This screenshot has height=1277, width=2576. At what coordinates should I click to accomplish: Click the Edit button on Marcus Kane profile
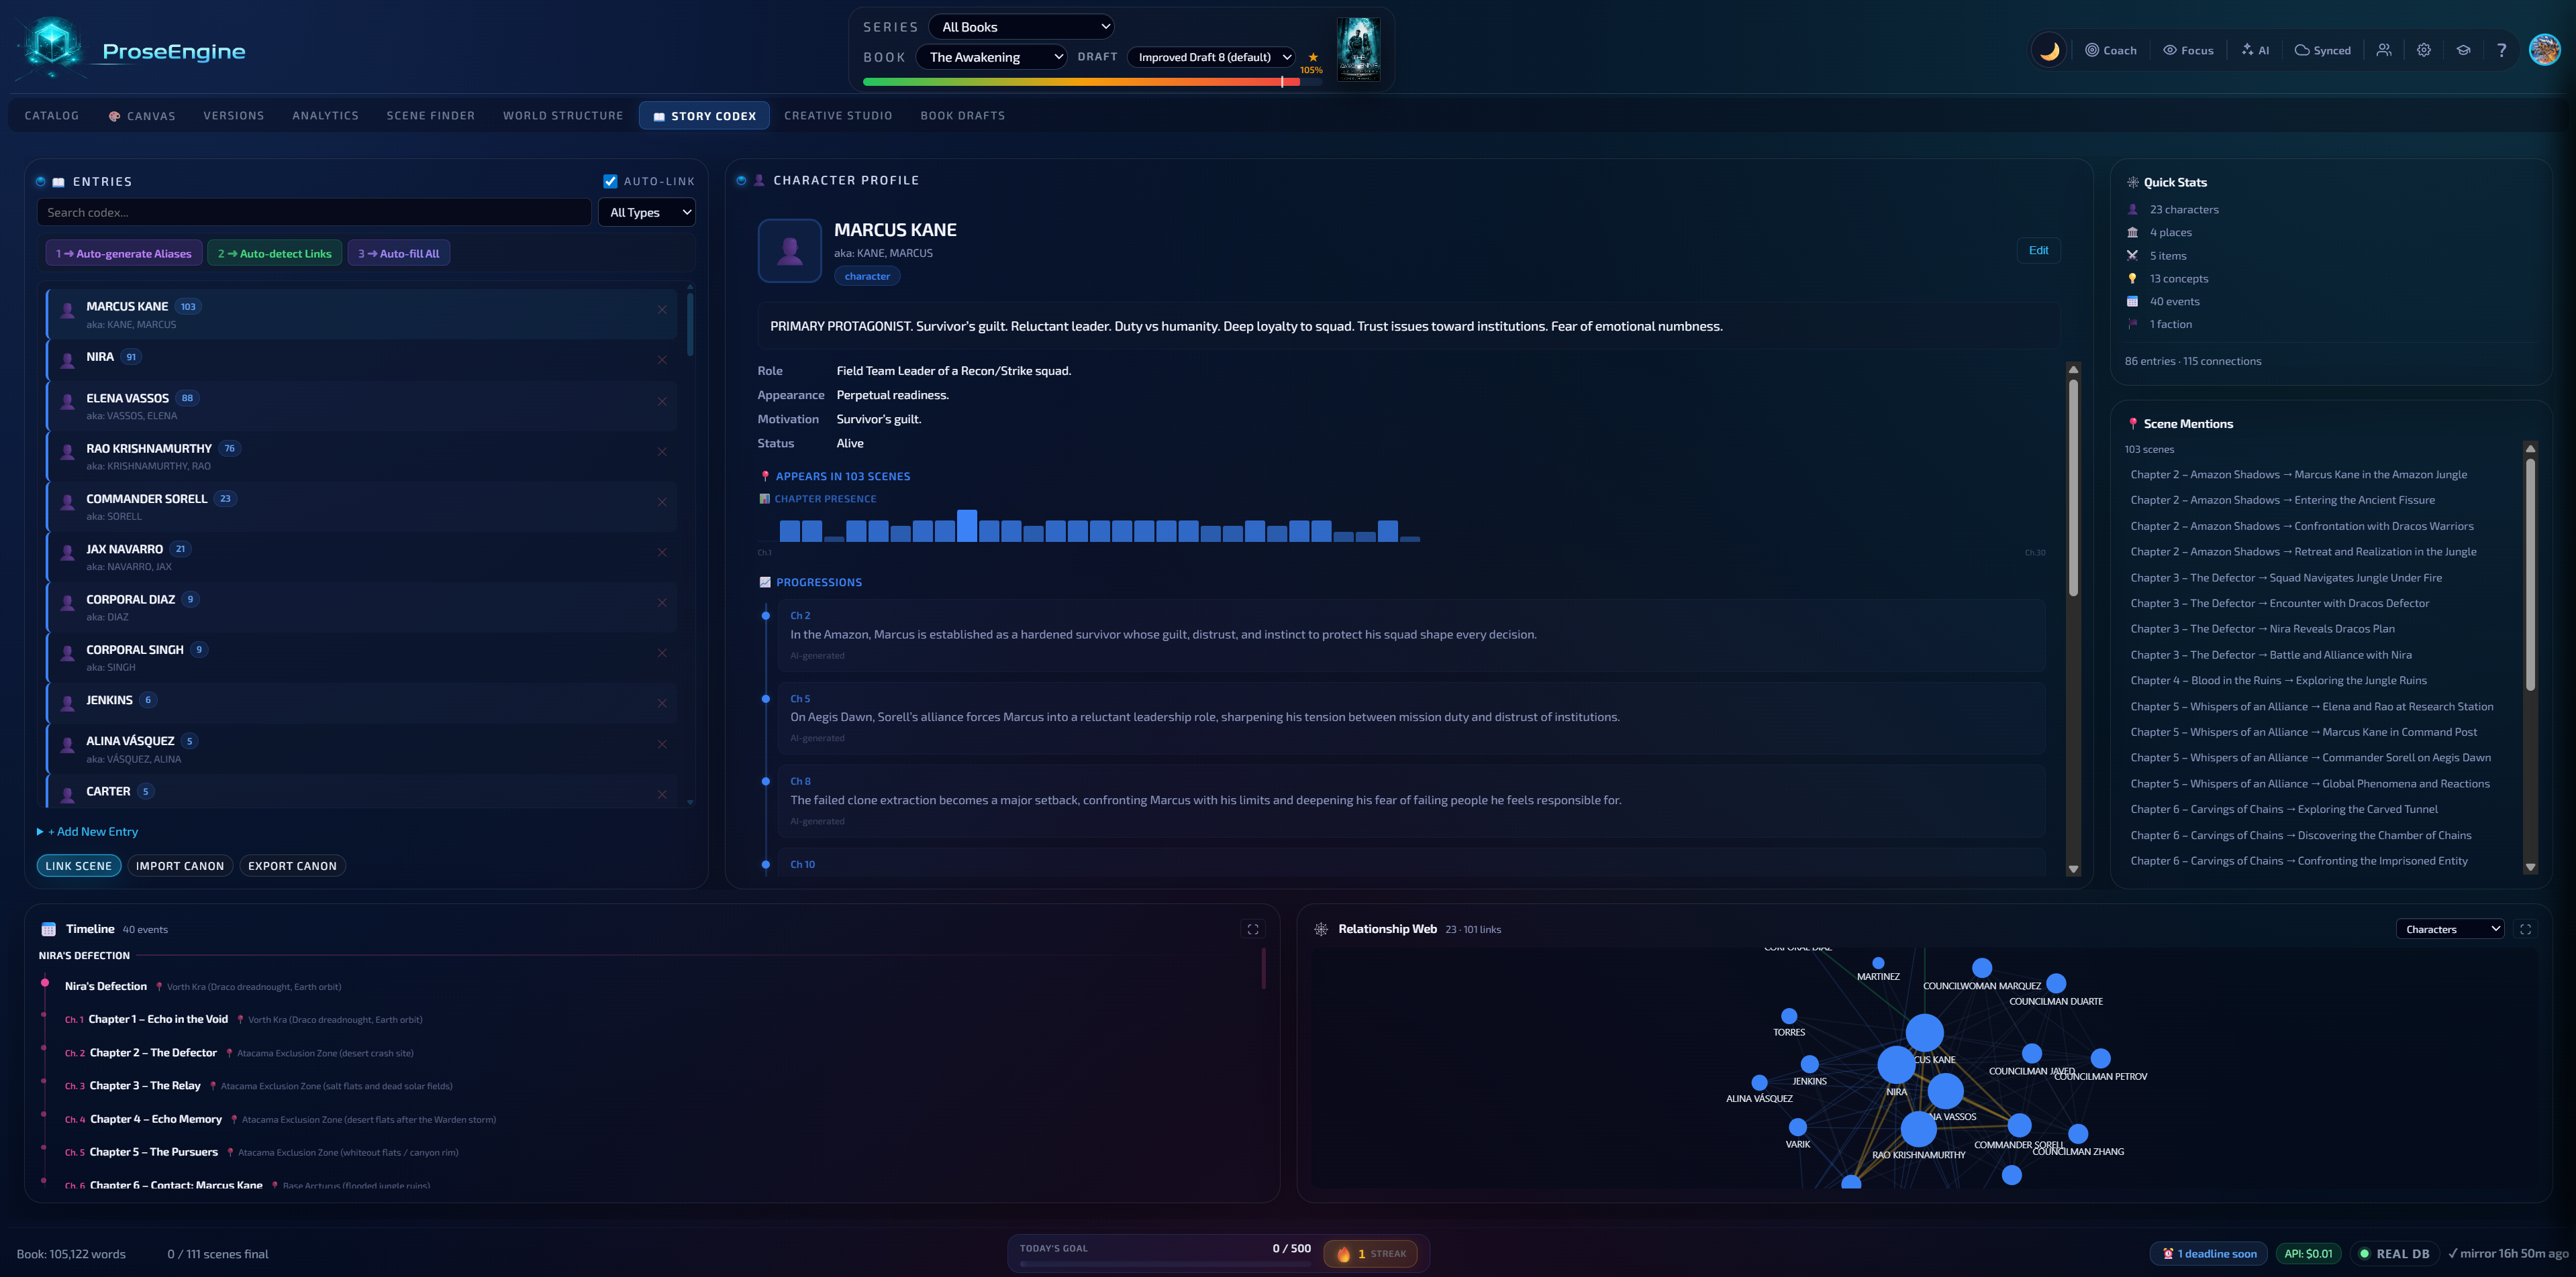tap(2039, 249)
